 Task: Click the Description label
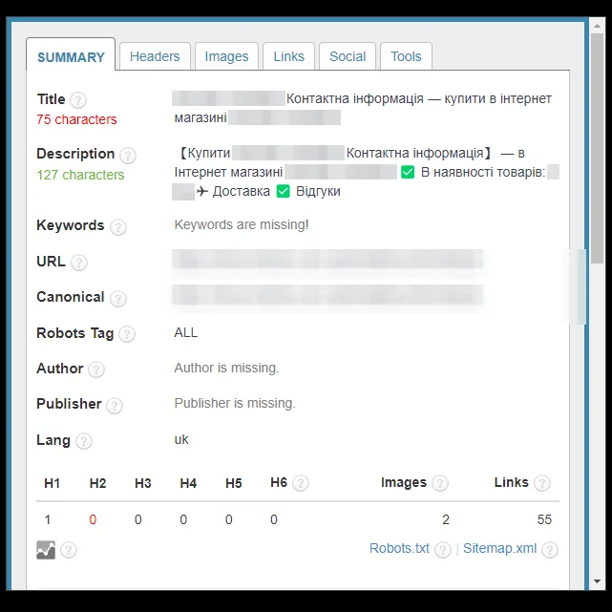click(x=75, y=154)
